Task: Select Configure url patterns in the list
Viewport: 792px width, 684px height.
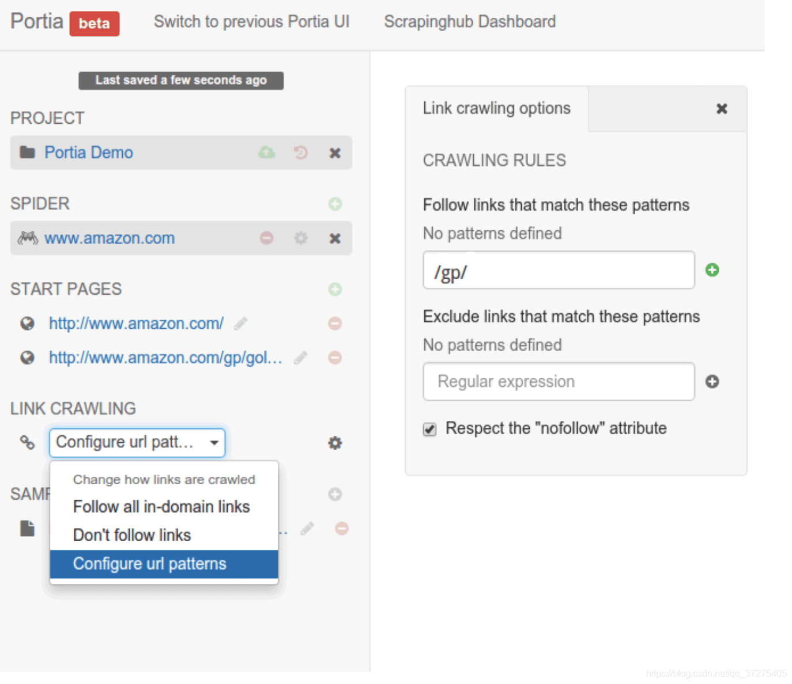Action: click(150, 564)
